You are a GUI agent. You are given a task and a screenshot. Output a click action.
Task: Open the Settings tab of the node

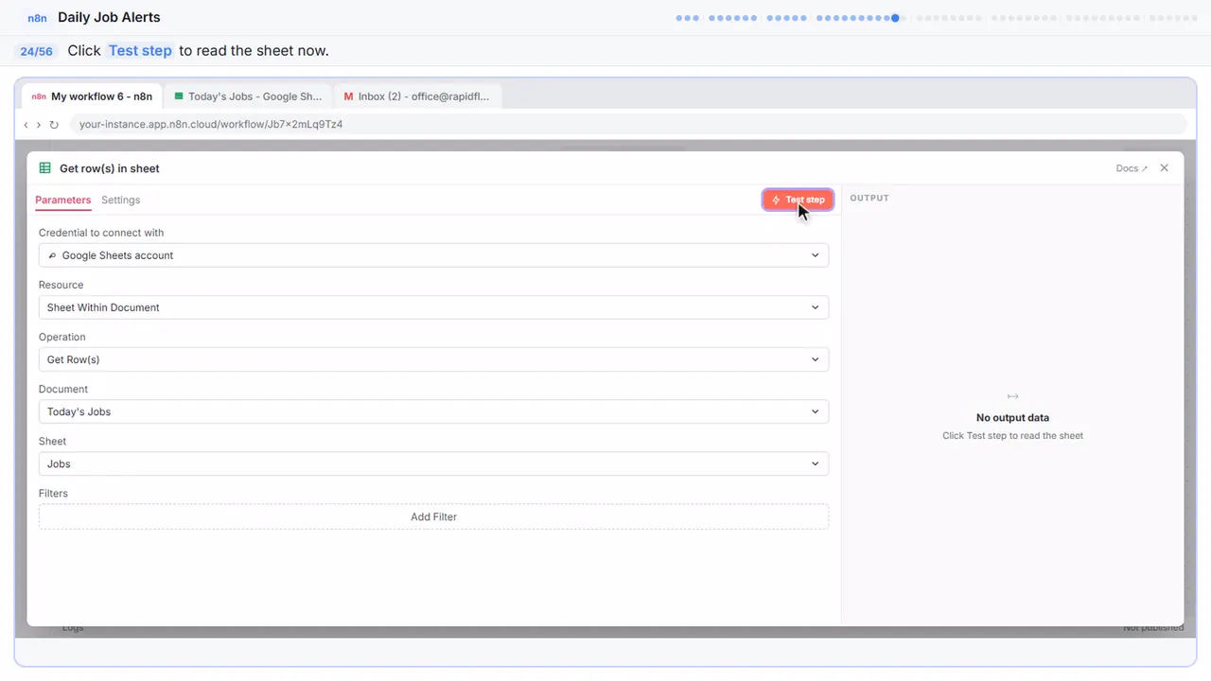(x=120, y=201)
